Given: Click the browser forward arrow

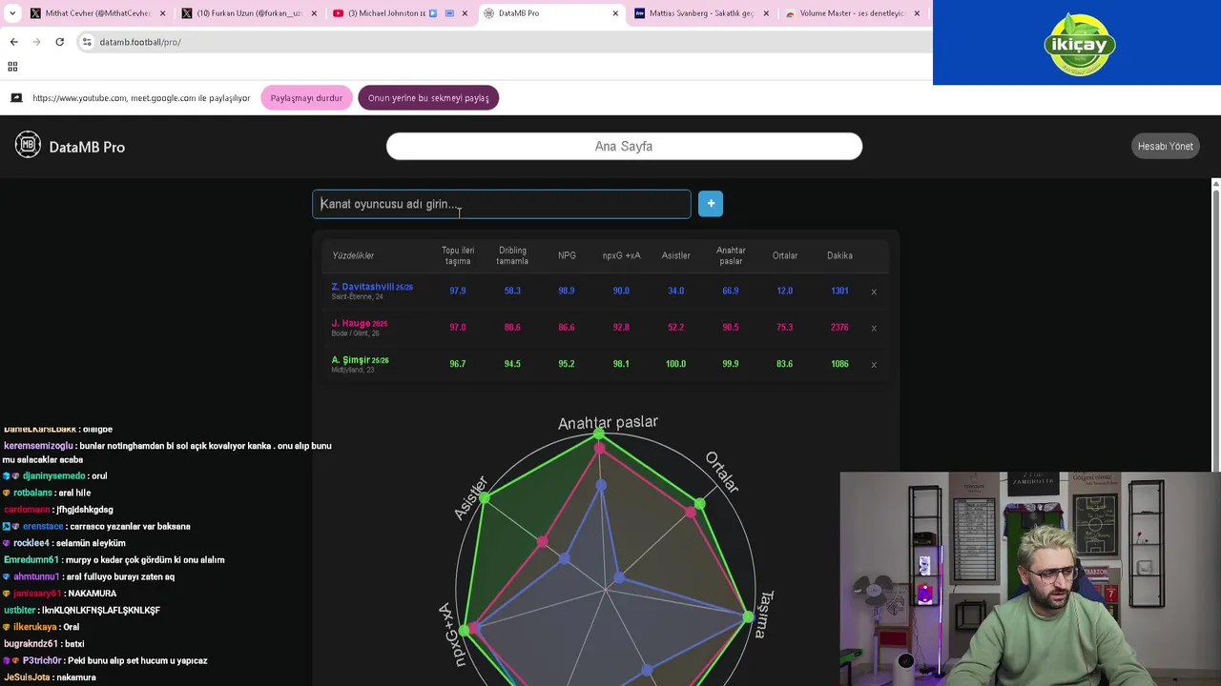Looking at the screenshot, I should 36,42.
